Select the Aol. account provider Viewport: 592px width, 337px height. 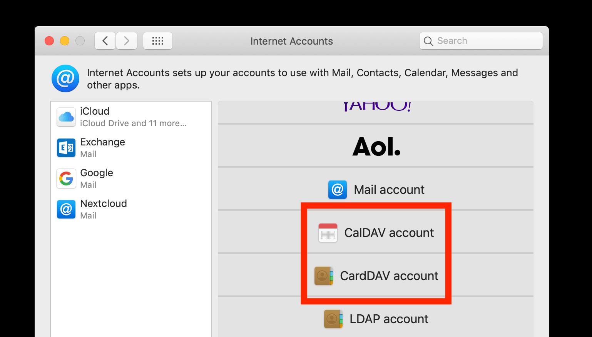pos(376,146)
